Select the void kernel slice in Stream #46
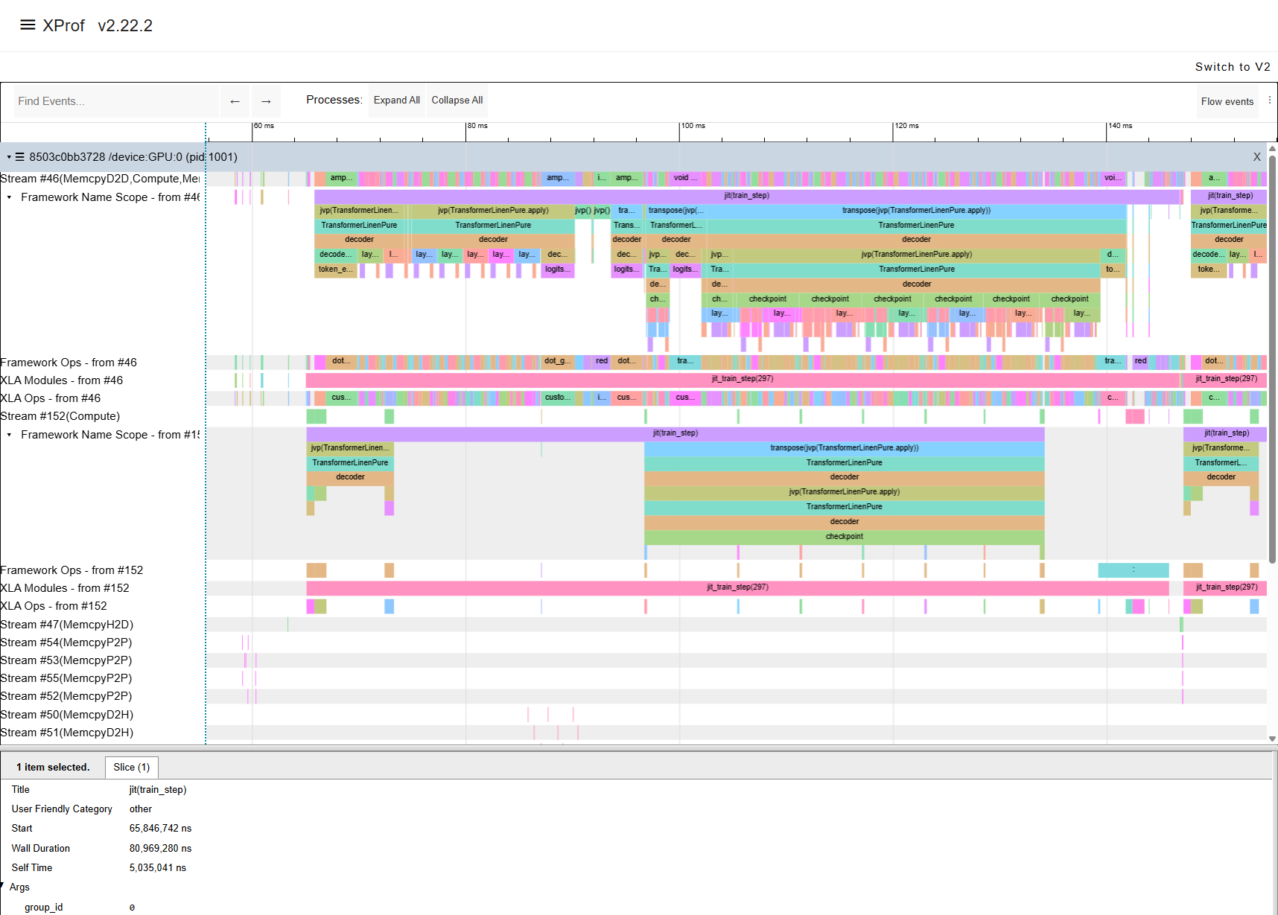 [686, 178]
